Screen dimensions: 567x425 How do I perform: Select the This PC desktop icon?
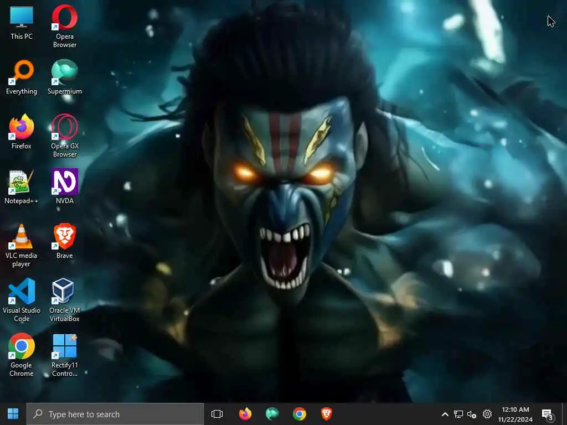pos(22,22)
